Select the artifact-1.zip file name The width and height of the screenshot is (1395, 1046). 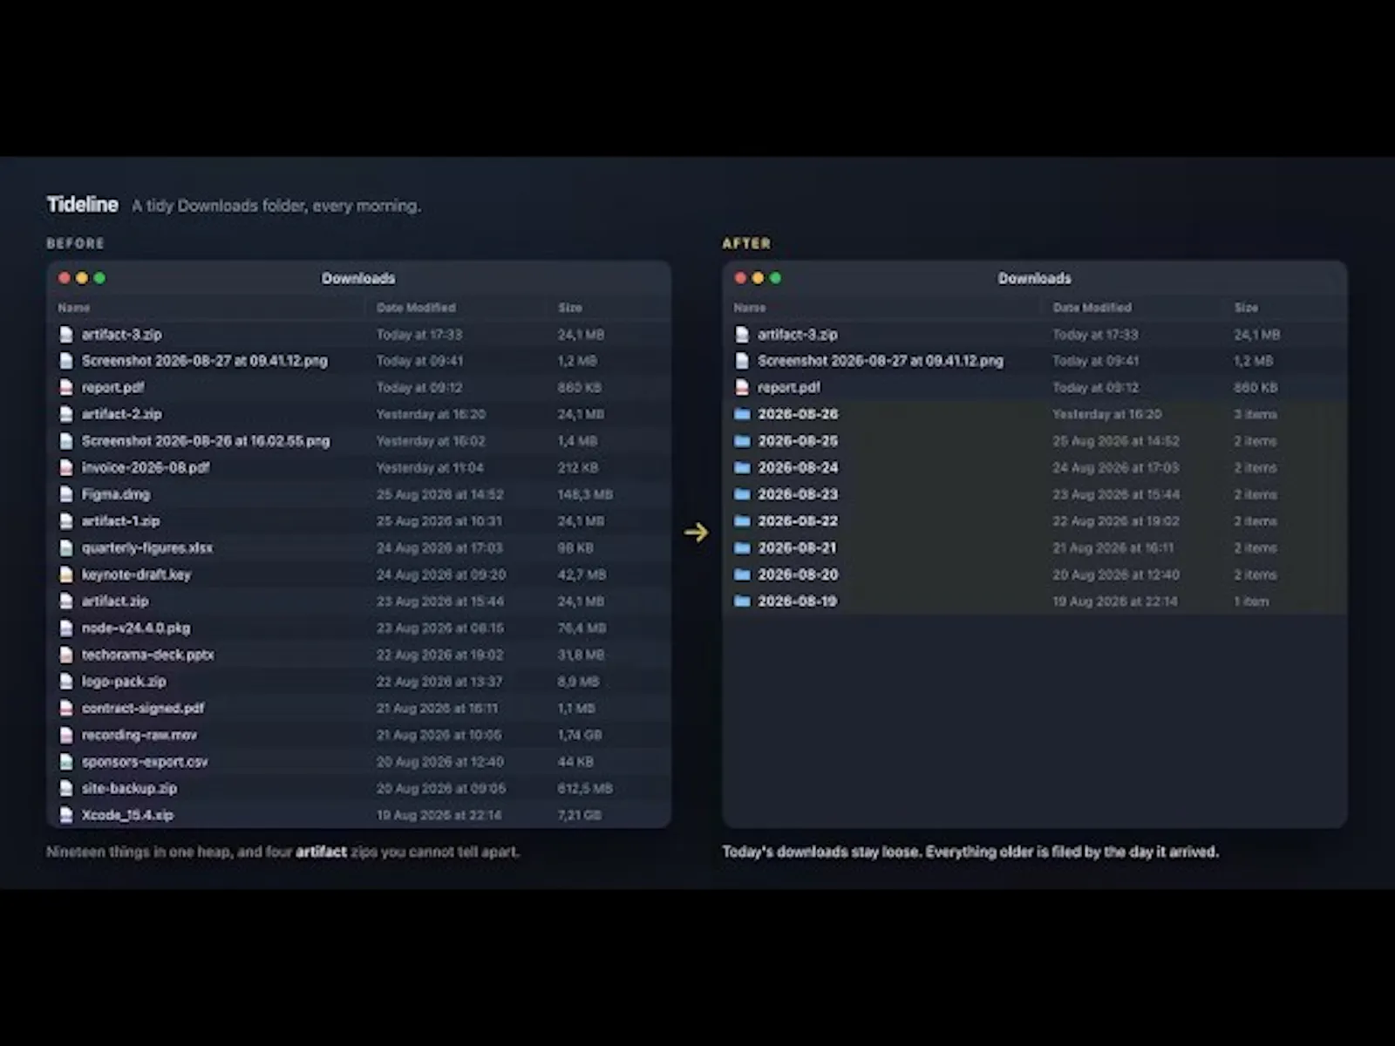[x=121, y=521]
